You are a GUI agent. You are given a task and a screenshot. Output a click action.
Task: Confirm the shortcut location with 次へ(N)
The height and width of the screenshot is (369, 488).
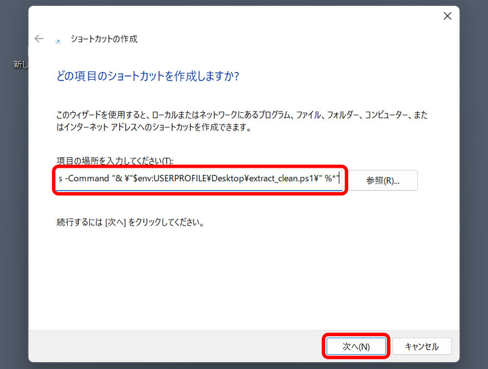point(357,346)
